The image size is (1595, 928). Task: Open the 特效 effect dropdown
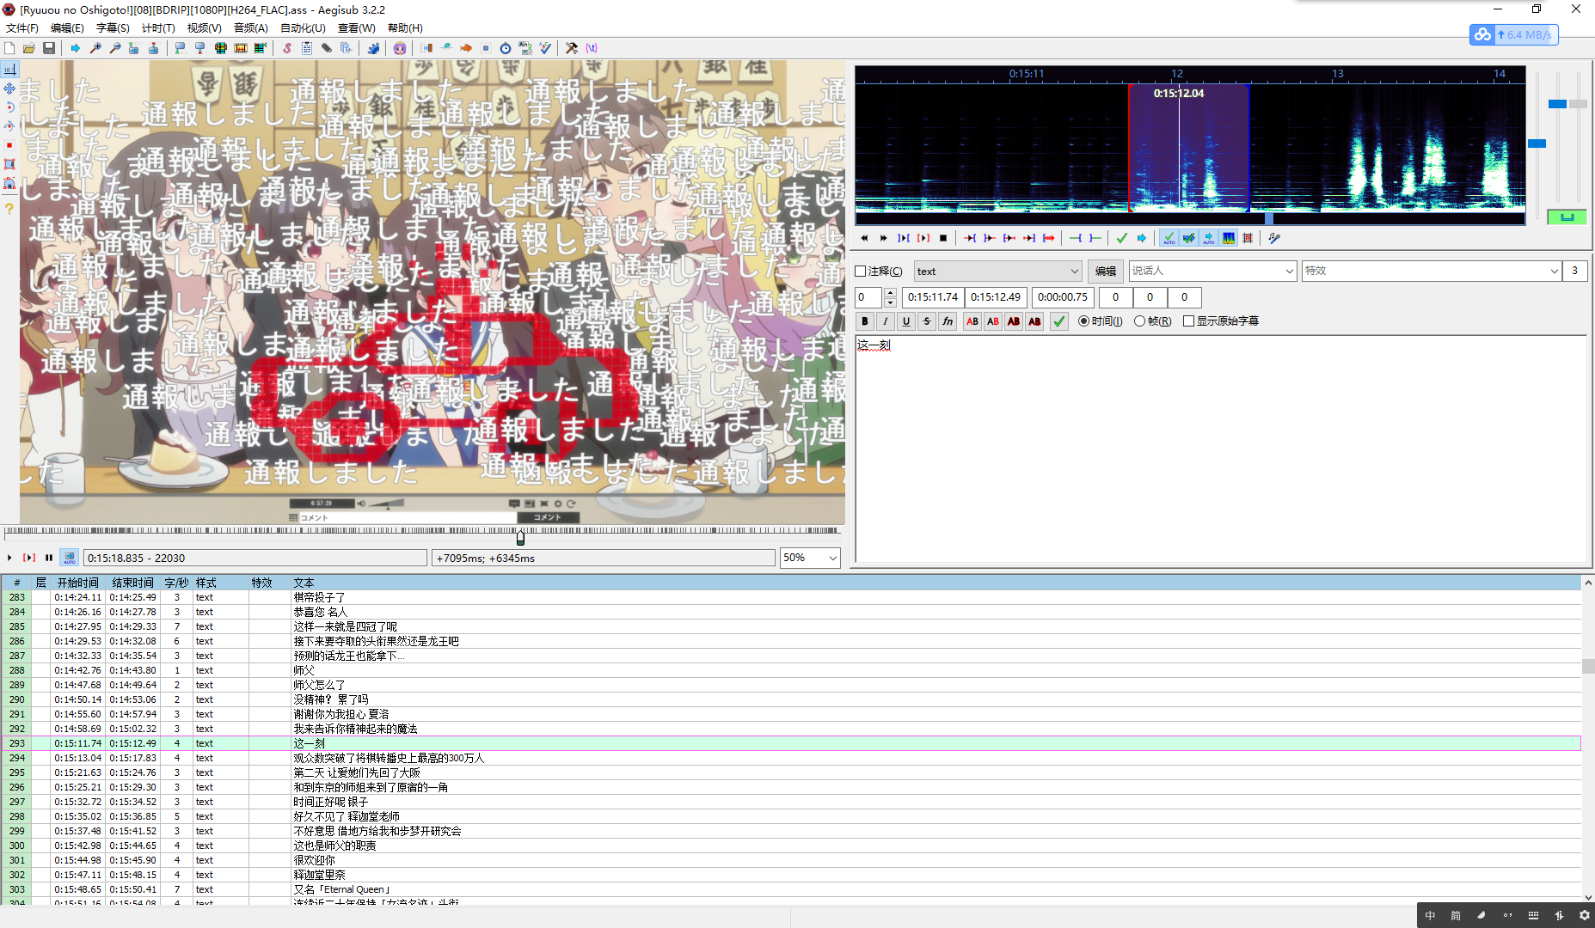[1431, 272]
